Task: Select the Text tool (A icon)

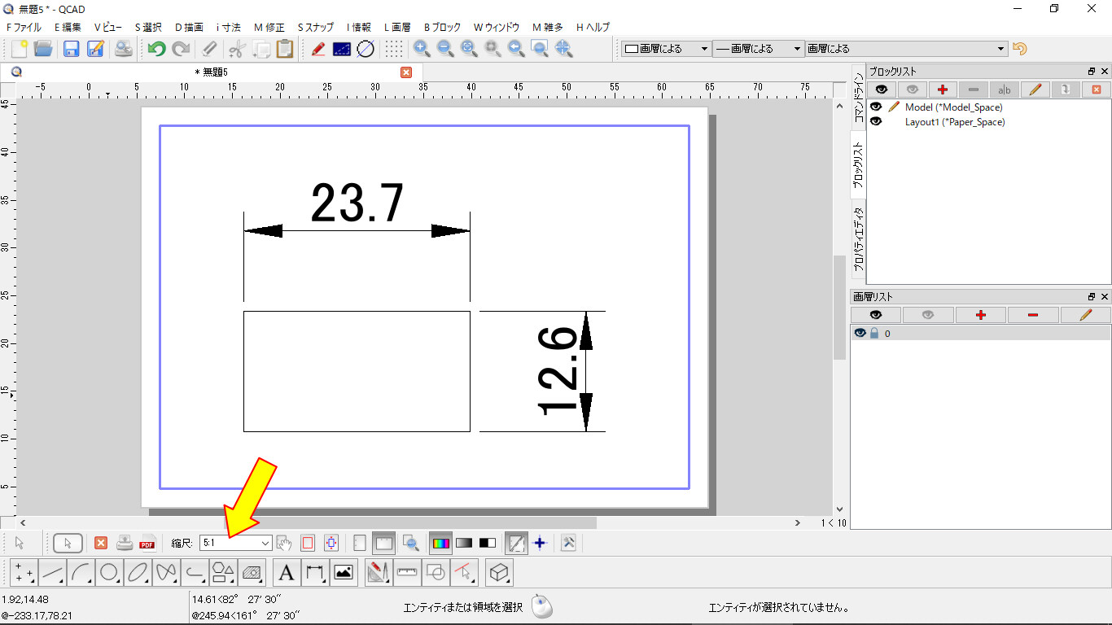Action: pyautogui.click(x=286, y=573)
